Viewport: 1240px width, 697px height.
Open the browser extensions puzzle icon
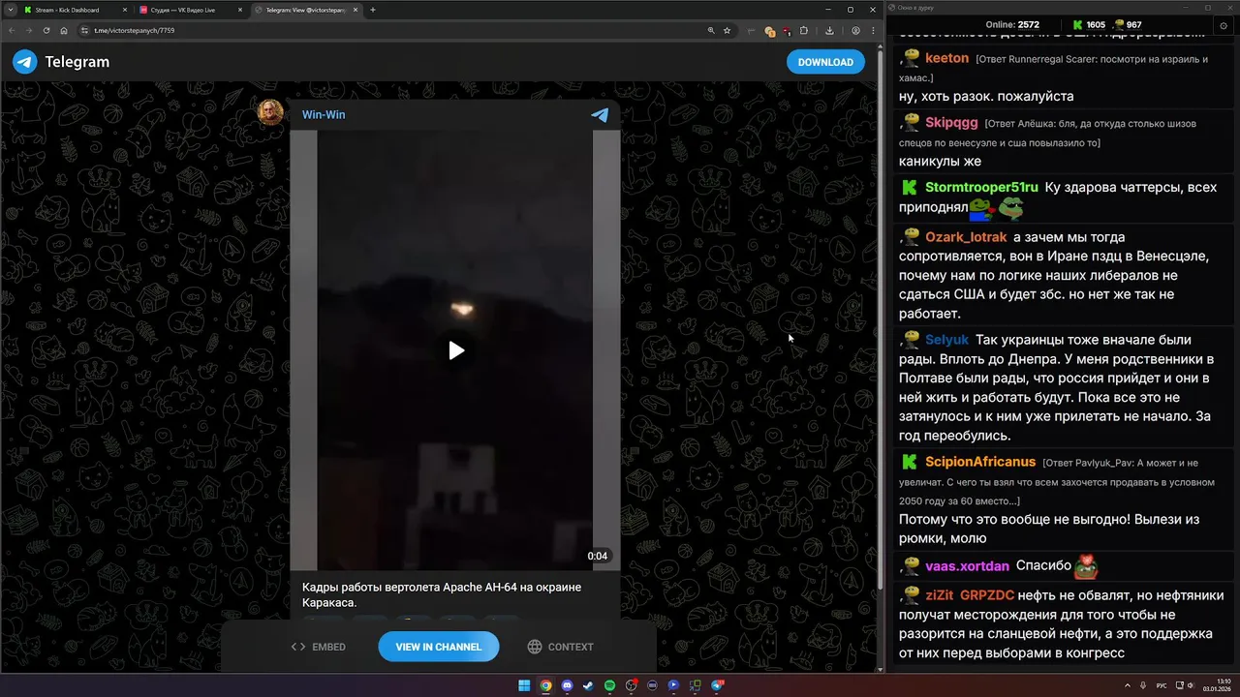click(x=803, y=30)
